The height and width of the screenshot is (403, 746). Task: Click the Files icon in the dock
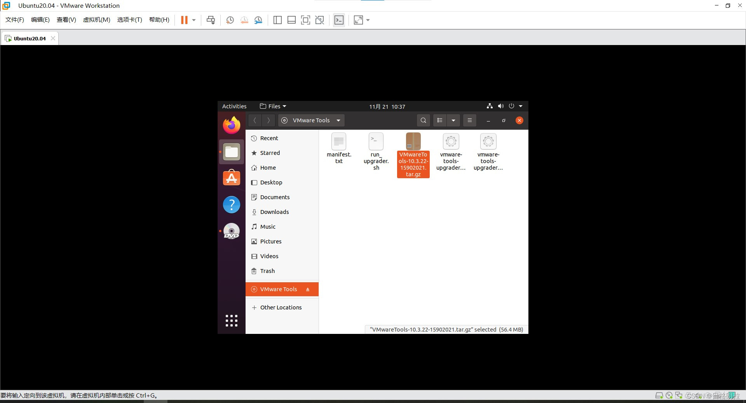232,152
